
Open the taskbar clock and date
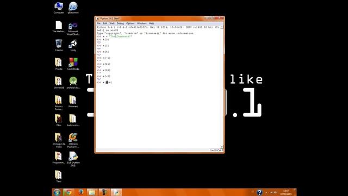tap(286, 192)
